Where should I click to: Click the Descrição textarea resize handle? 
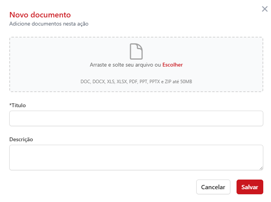(x=261, y=168)
